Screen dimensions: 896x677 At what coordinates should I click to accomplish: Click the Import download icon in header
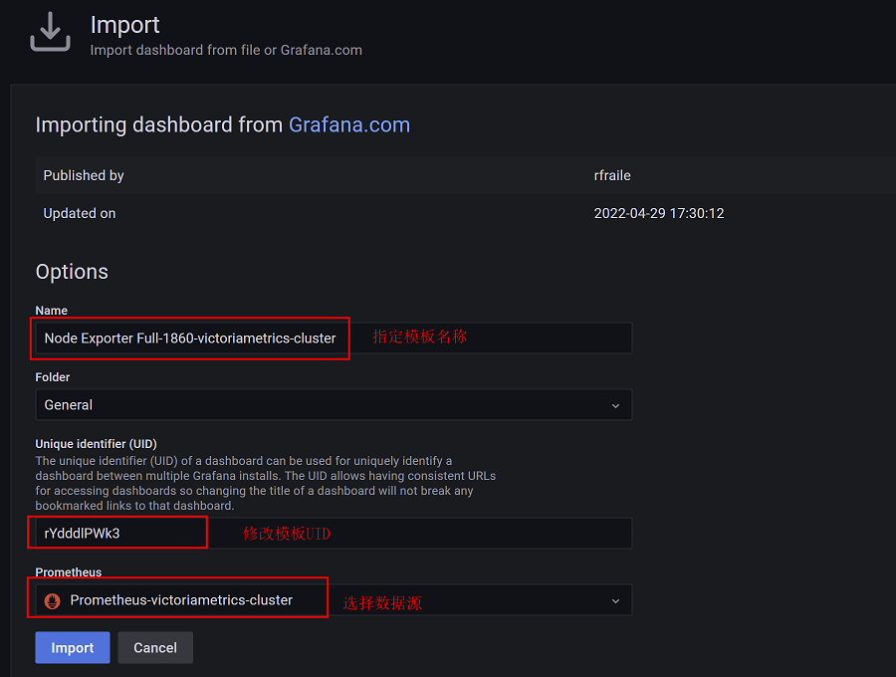(50, 33)
